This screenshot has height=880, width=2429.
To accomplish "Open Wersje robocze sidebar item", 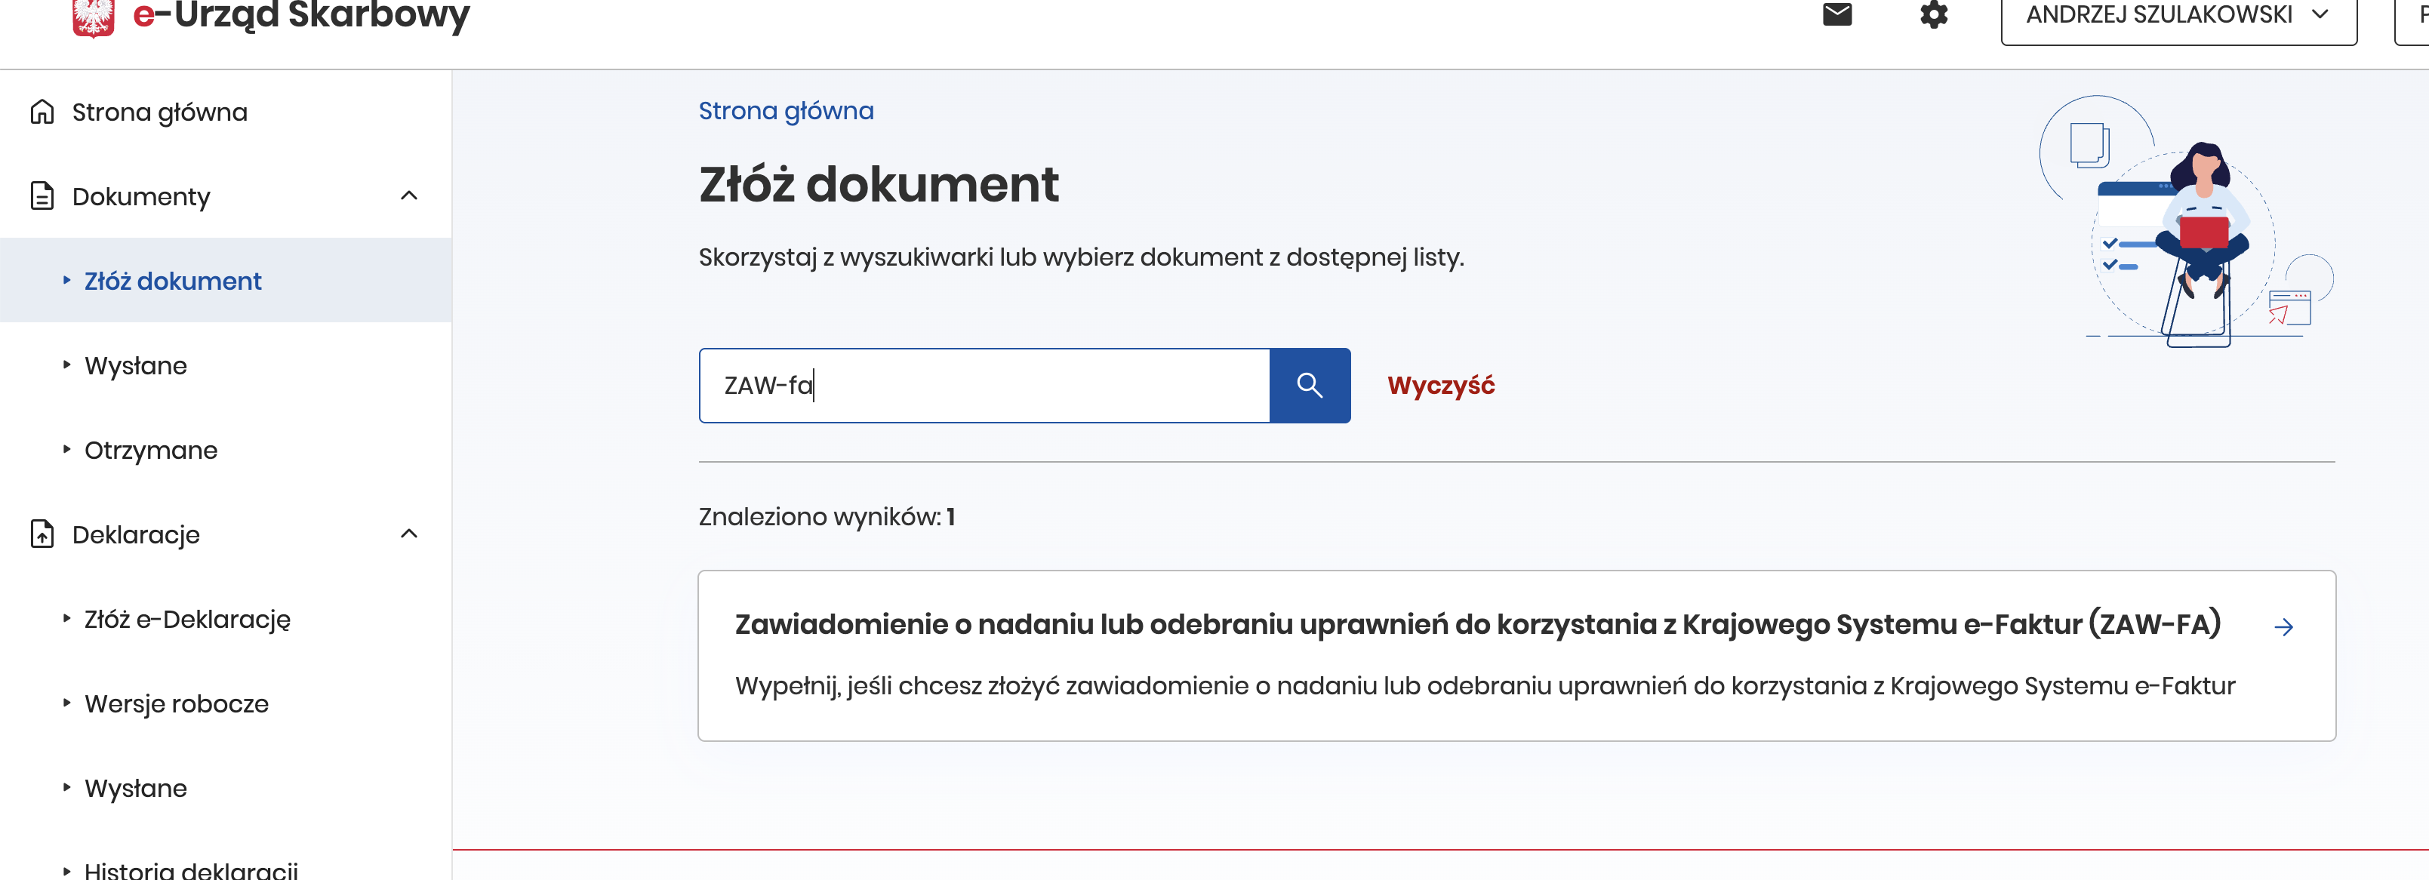I will point(177,703).
